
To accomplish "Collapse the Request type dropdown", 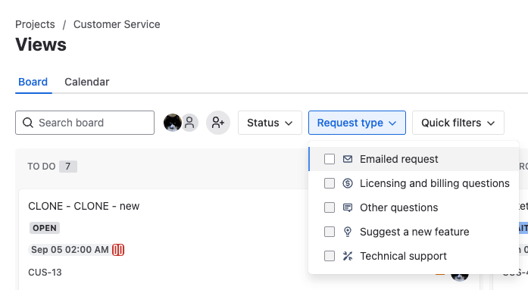I will pyautogui.click(x=357, y=123).
